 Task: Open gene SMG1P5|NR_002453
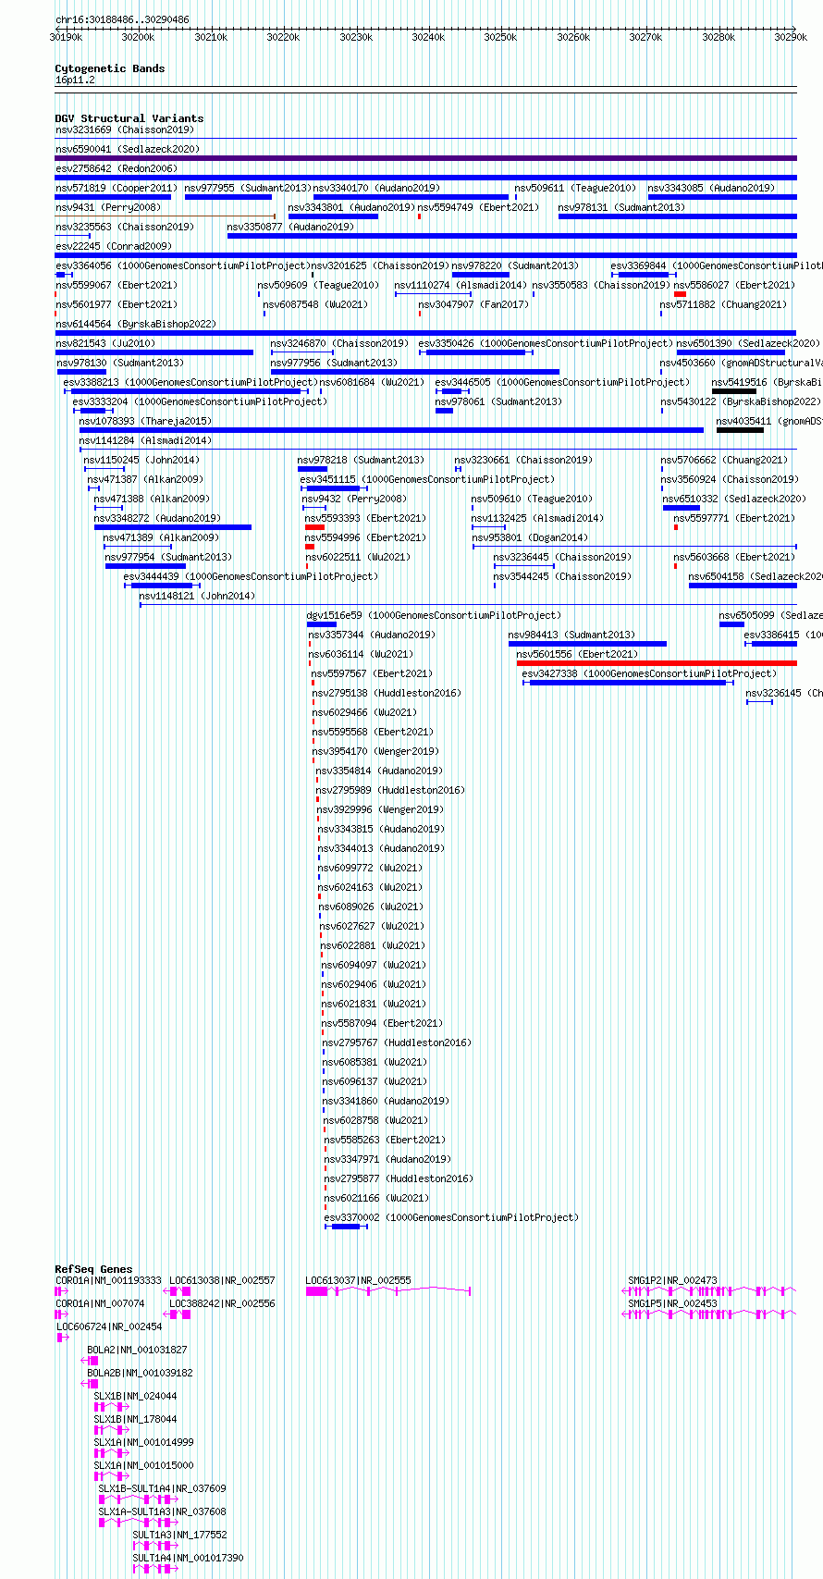click(673, 1303)
